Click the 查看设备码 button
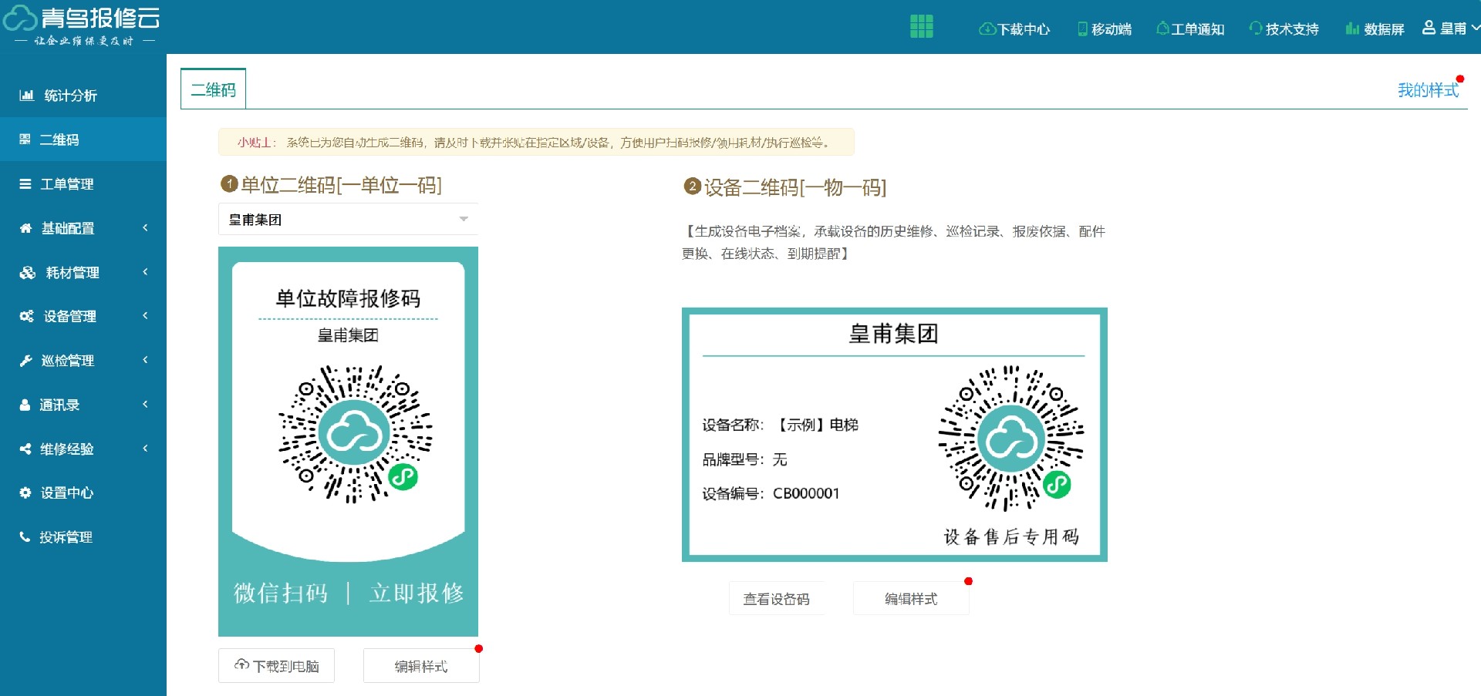The image size is (1481, 696). coord(776,599)
